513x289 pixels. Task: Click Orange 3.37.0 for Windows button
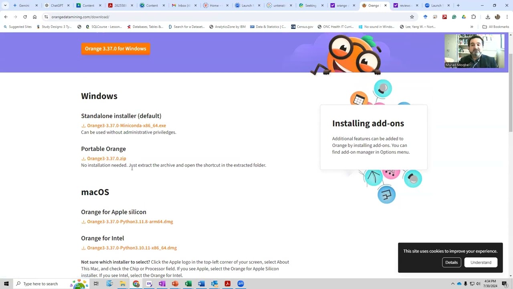click(115, 49)
